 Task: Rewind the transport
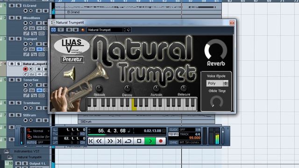99,141
